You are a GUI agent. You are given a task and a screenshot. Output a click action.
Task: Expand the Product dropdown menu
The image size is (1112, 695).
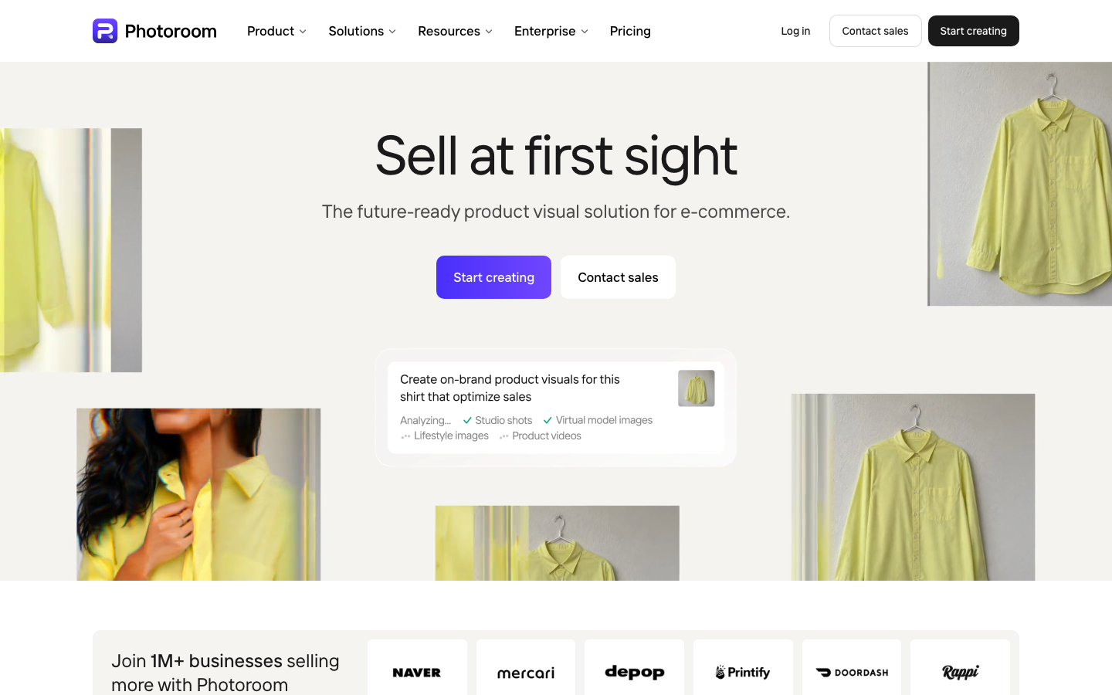coord(276,31)
